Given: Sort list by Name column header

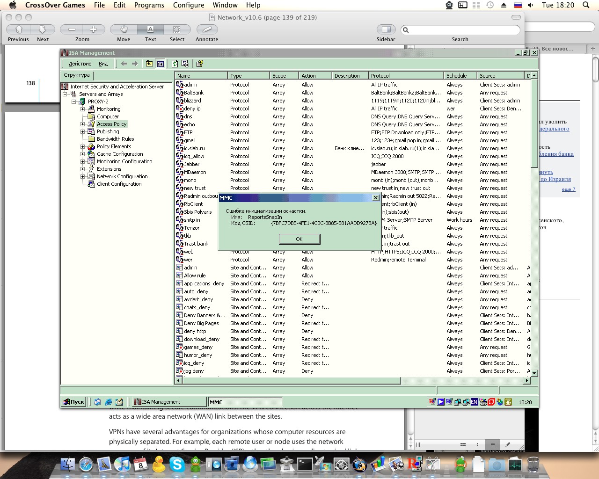Looking at the screenshot, I should click(x=201, y=75).
